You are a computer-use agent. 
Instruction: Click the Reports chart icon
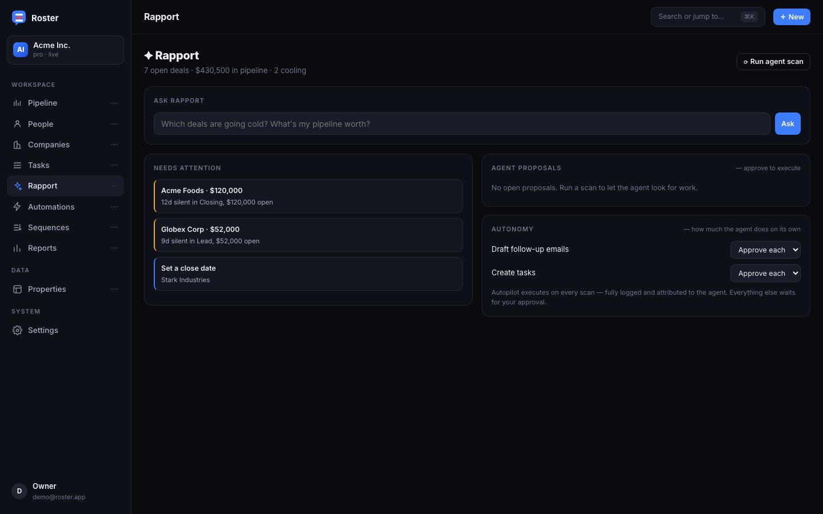coord(17,248)
